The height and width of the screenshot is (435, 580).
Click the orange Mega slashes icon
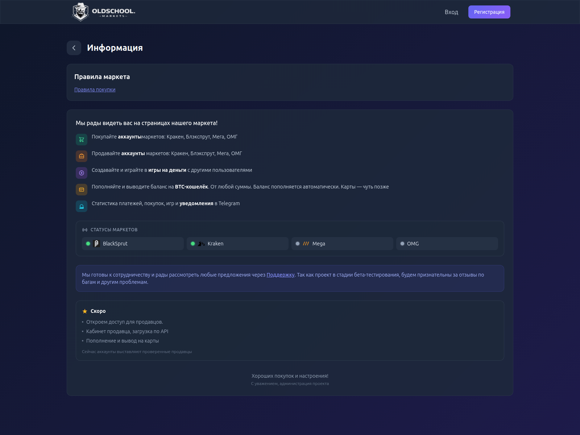click(x=306, y=244)
